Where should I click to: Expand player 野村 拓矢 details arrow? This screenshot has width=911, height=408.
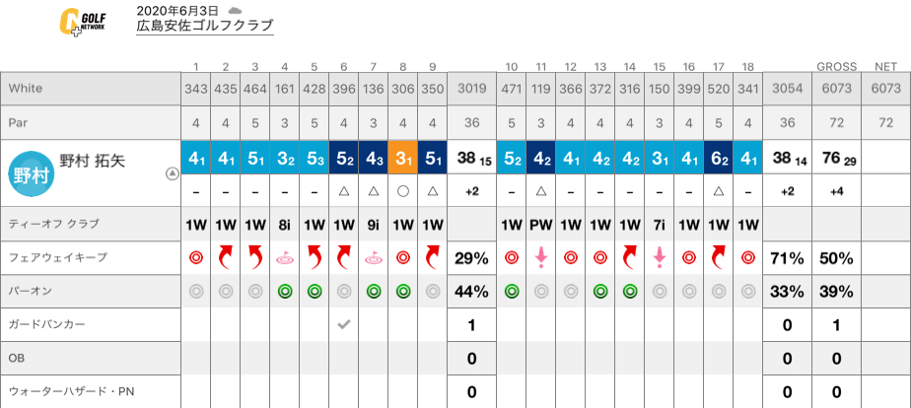click(x=172, y=173)
